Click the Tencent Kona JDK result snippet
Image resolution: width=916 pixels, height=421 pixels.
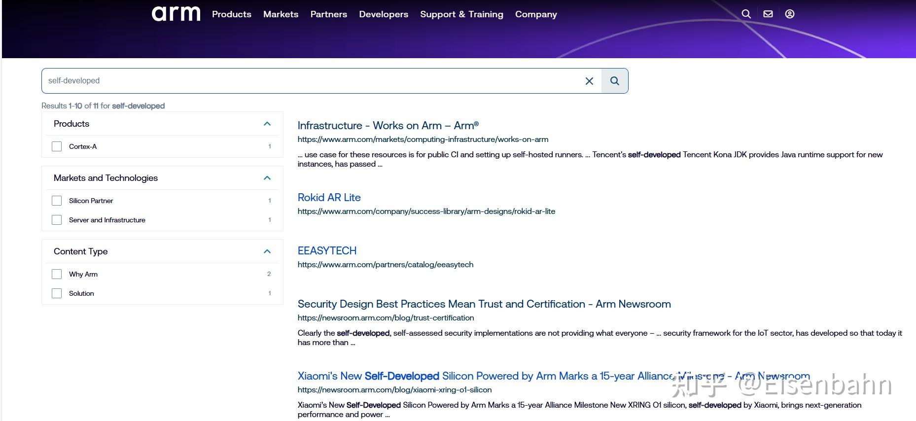[x=590, y=159]
